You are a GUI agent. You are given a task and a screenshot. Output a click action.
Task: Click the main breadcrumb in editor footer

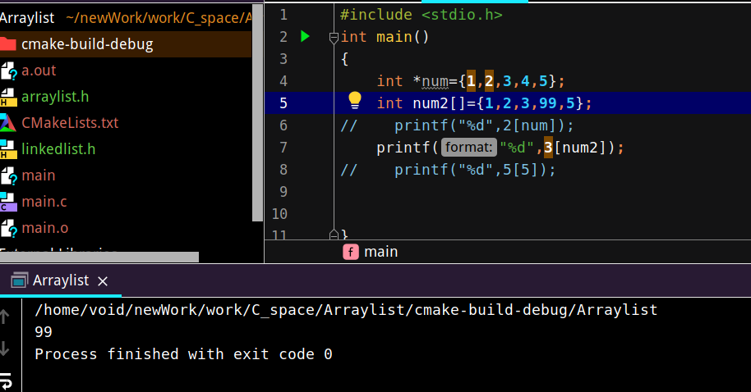(x=380, y=252)
